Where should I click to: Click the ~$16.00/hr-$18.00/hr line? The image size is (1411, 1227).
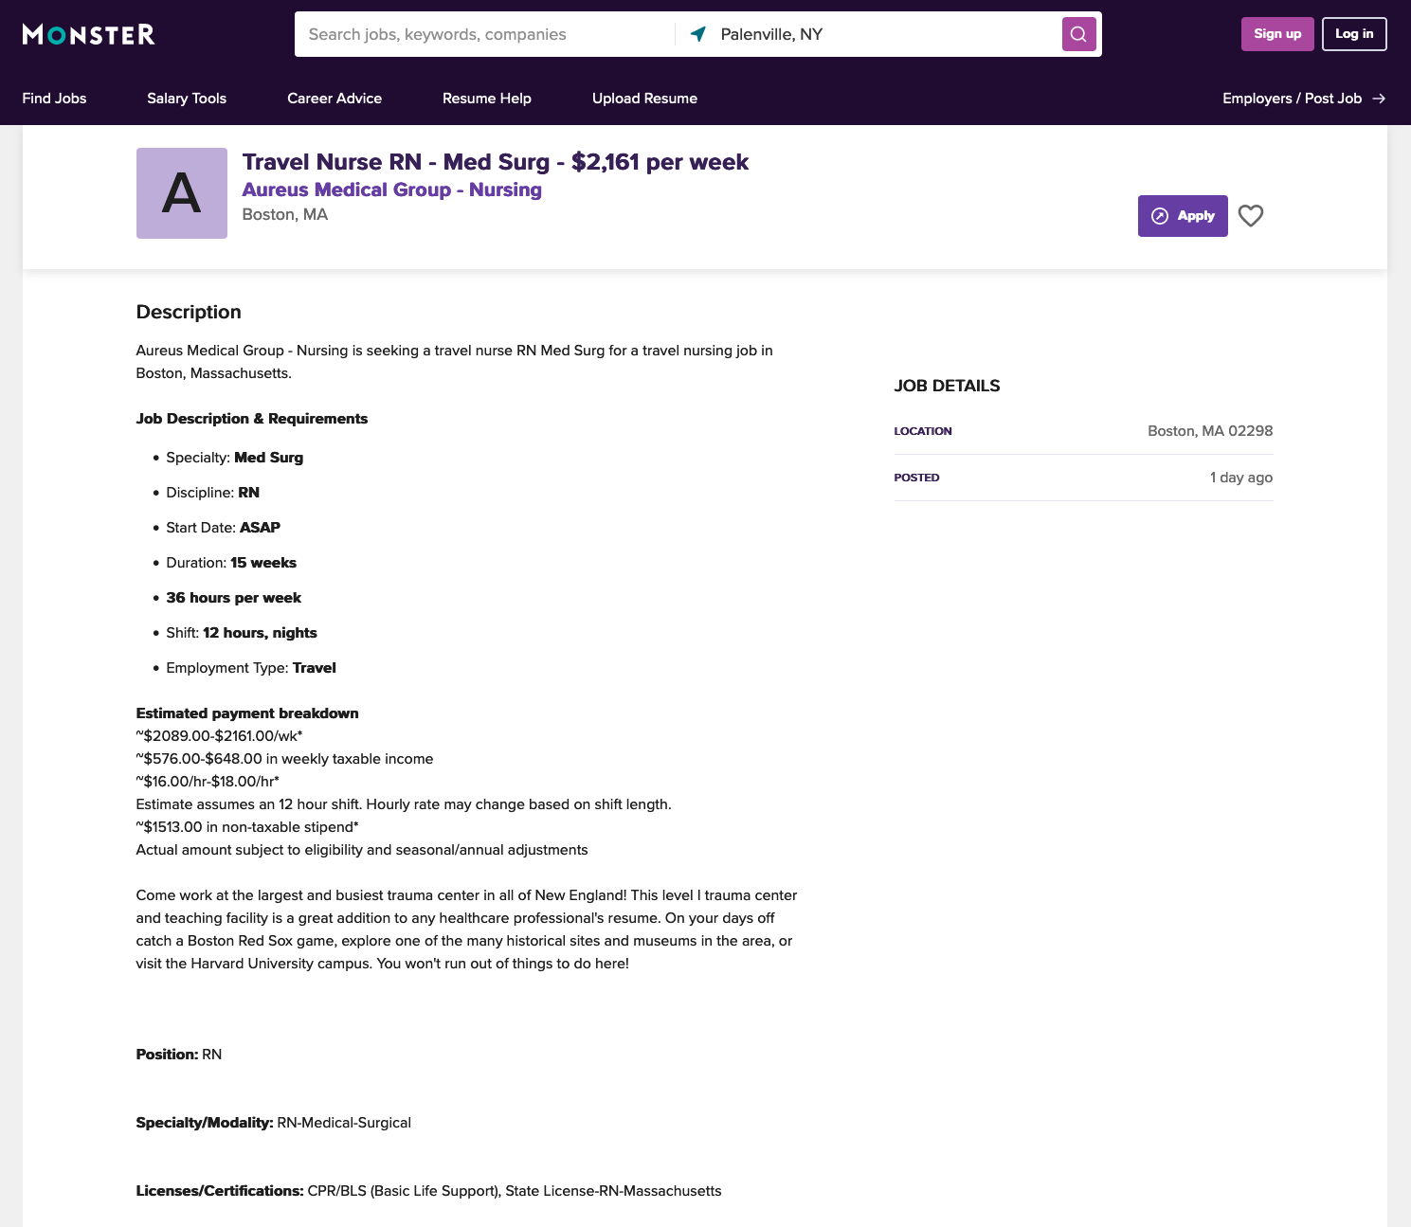(x=208, y=782)
